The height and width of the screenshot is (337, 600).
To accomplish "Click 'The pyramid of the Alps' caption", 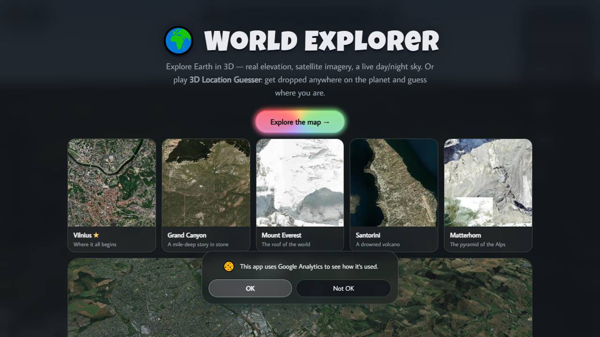I will 478,244.
